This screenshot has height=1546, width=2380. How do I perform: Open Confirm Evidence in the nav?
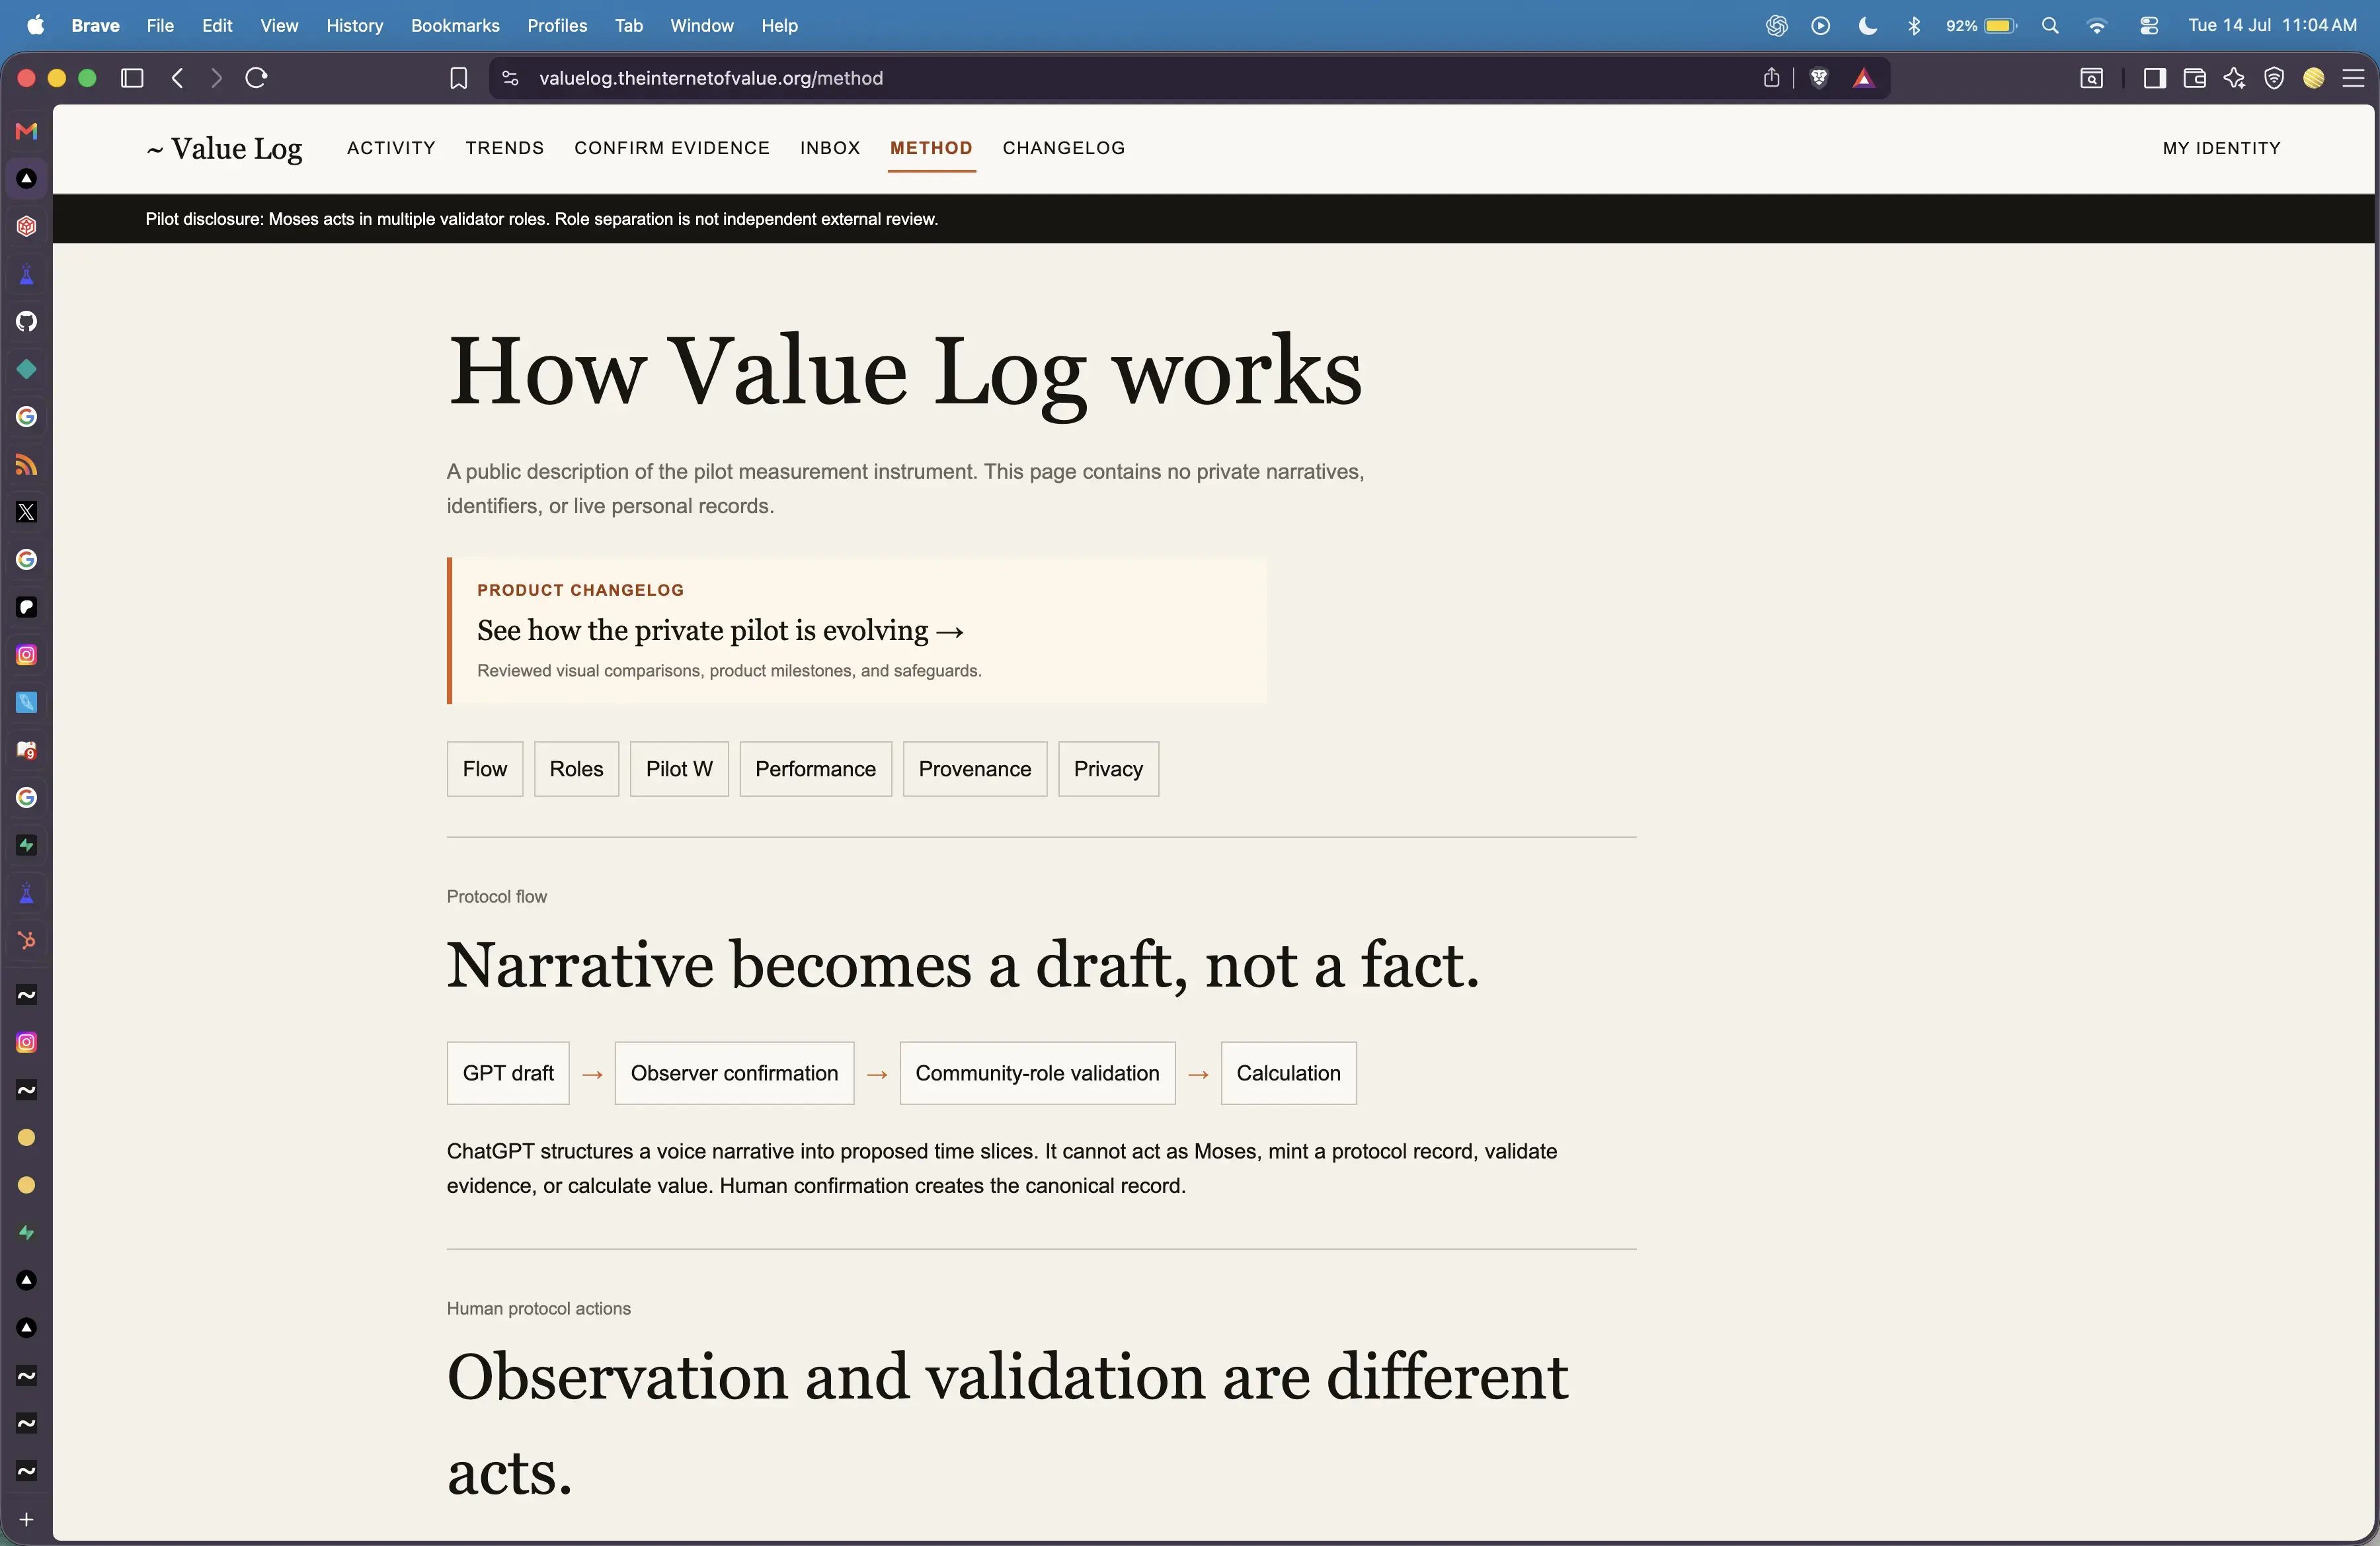tap(672, 148)
